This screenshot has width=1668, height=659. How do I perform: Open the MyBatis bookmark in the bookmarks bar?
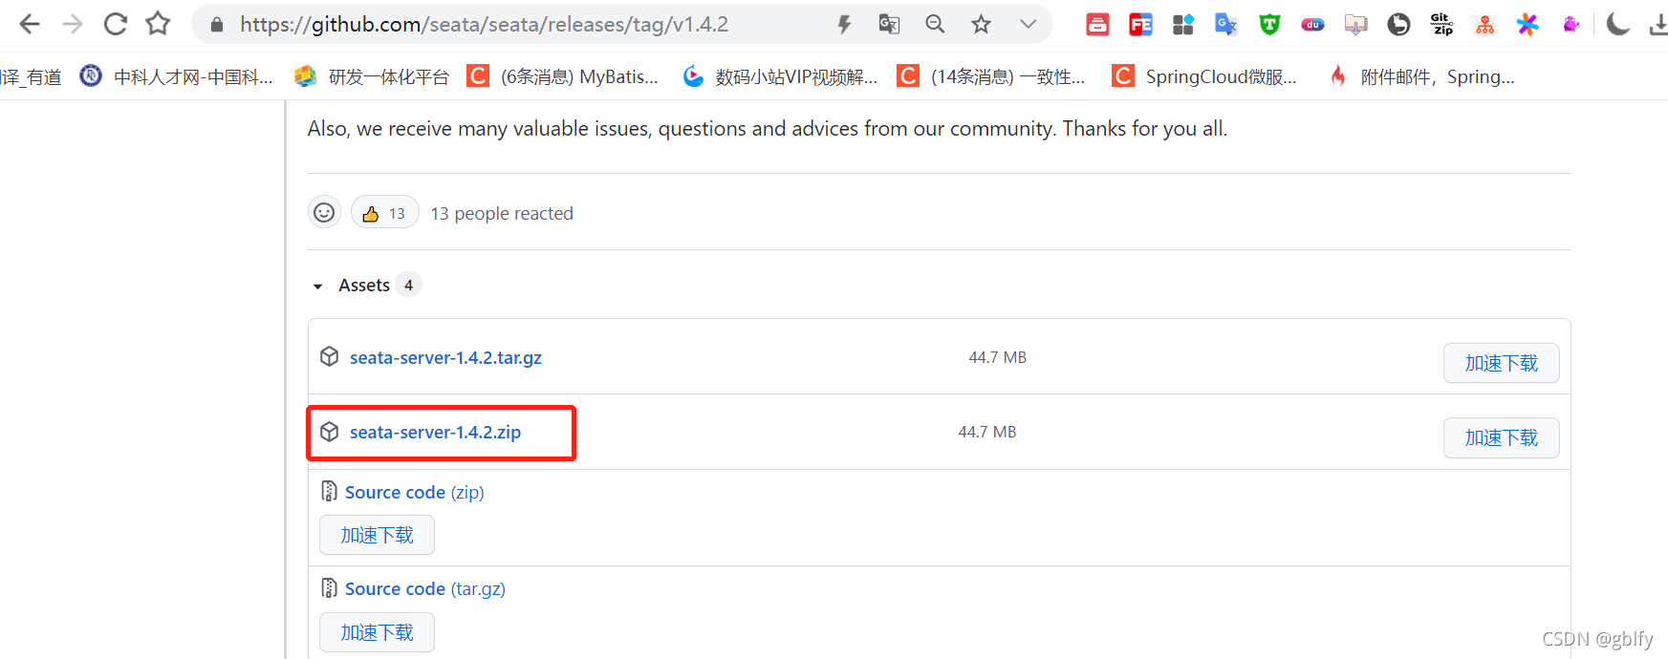point(562,76)
